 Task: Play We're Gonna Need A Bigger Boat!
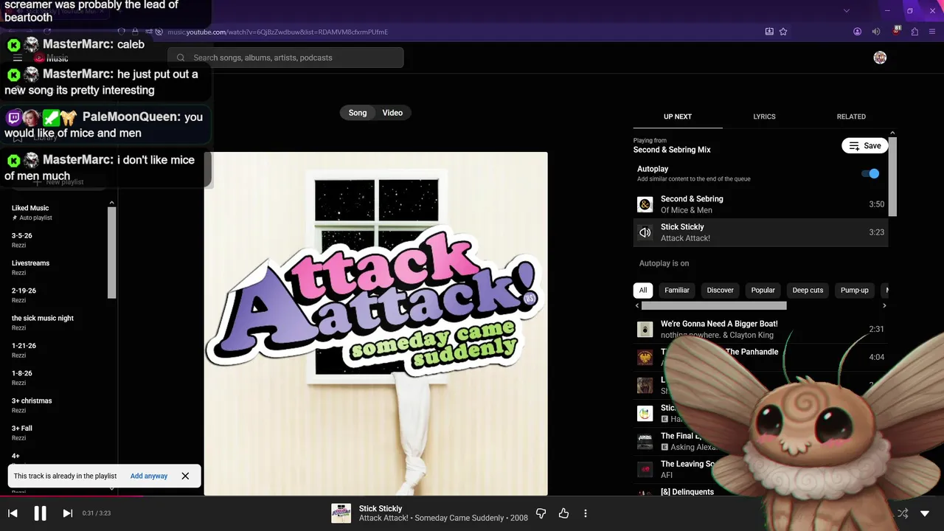[x=760, y=329]
